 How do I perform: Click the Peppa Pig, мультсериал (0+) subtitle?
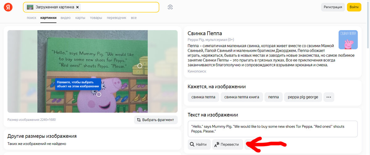tap(211, 40)
